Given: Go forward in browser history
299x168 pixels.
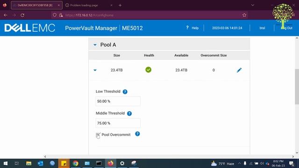Looking at the screenshot, I should [x=14, y=15].
